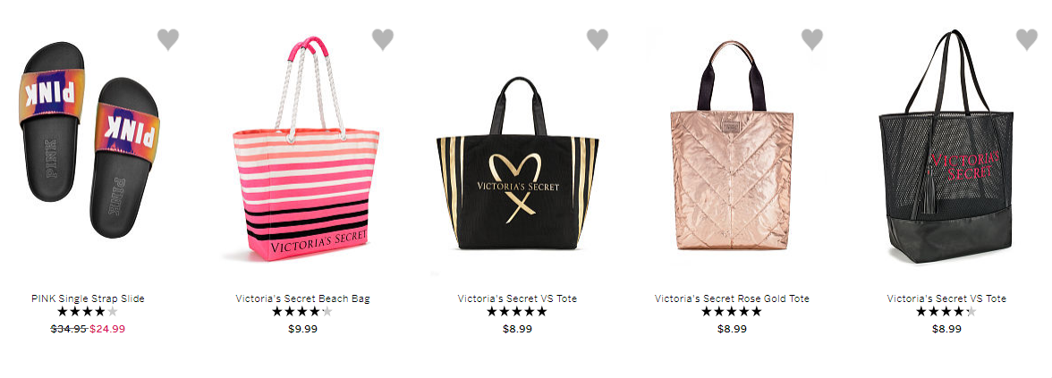The image size is (1052, 378).
Task: Open PINK Single Strap Slide title link
Action: 88,298
